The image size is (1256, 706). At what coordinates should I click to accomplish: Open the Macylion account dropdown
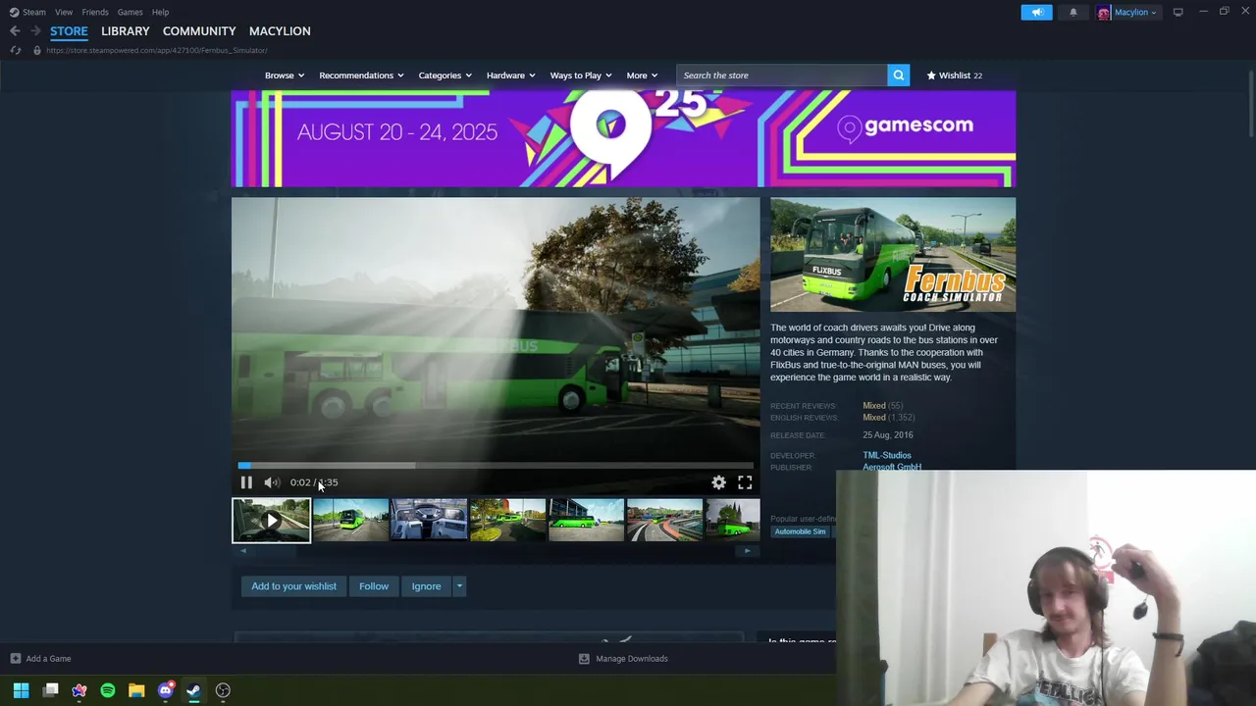[1135, 13]
